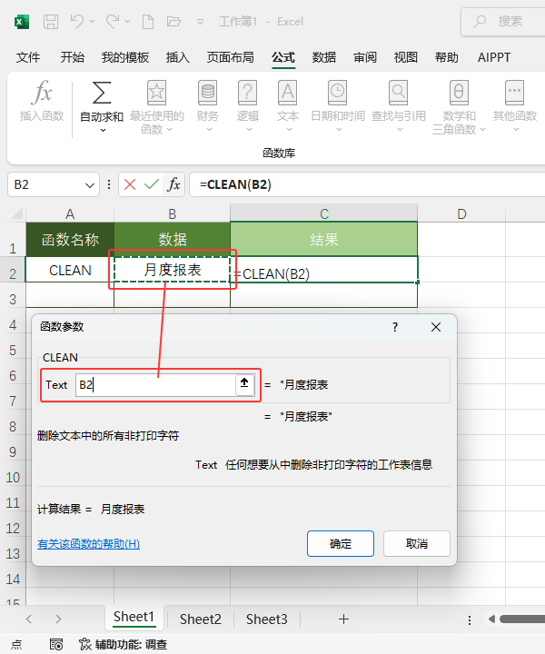
Task: Switch to Sheet2 tab
Action: (200, 619)
